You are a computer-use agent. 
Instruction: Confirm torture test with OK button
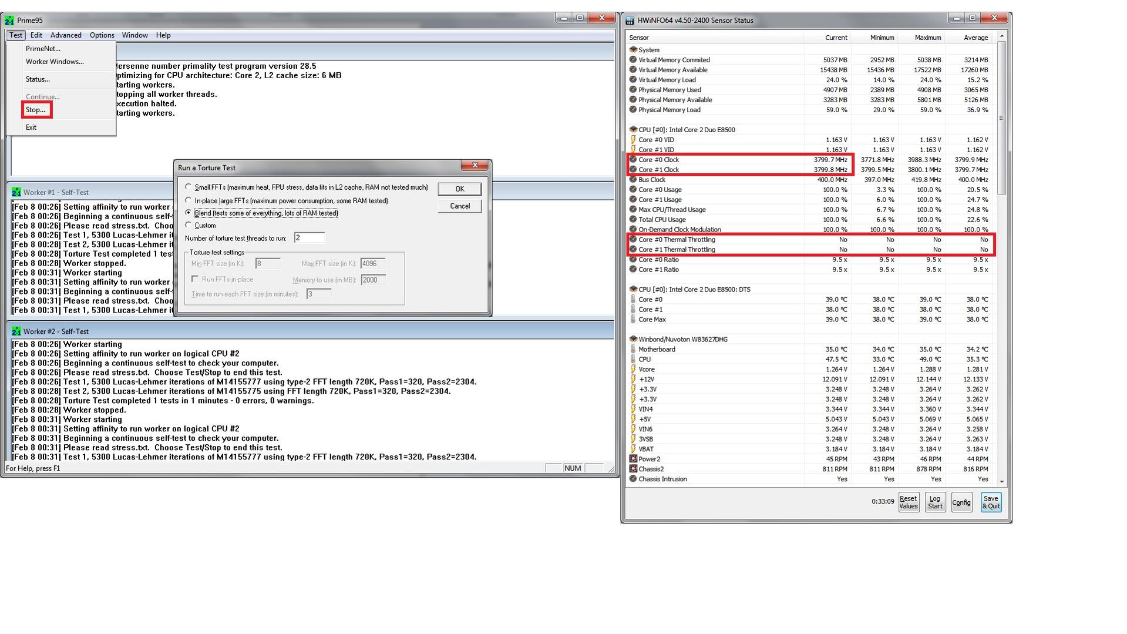point(460,189)
